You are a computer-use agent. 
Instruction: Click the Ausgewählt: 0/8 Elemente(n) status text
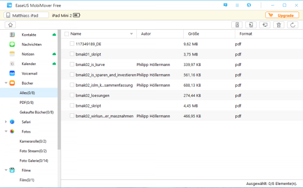(272, 183)
